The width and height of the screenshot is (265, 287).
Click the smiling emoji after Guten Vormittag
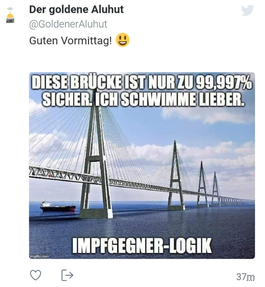[123, 40]
